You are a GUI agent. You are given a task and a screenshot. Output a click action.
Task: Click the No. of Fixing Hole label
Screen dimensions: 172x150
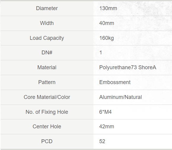click(47, 112)
